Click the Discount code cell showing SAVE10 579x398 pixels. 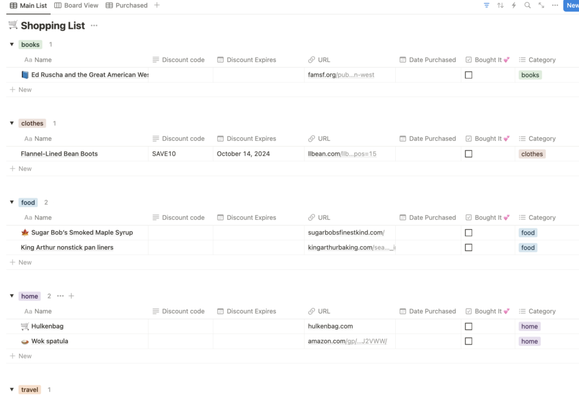click(x=164, y=154)
